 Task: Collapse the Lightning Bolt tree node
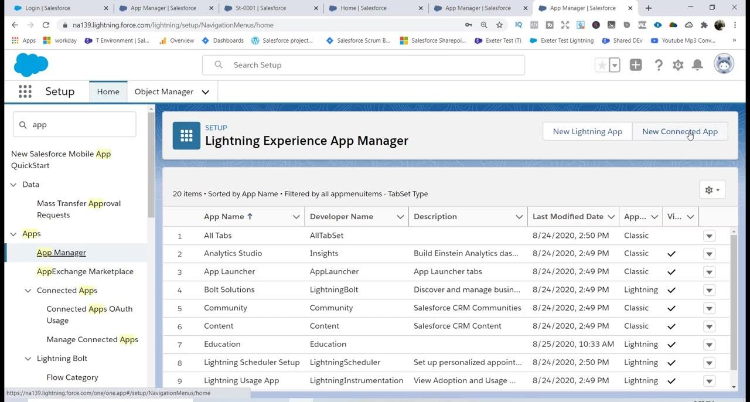click(28, 359)
